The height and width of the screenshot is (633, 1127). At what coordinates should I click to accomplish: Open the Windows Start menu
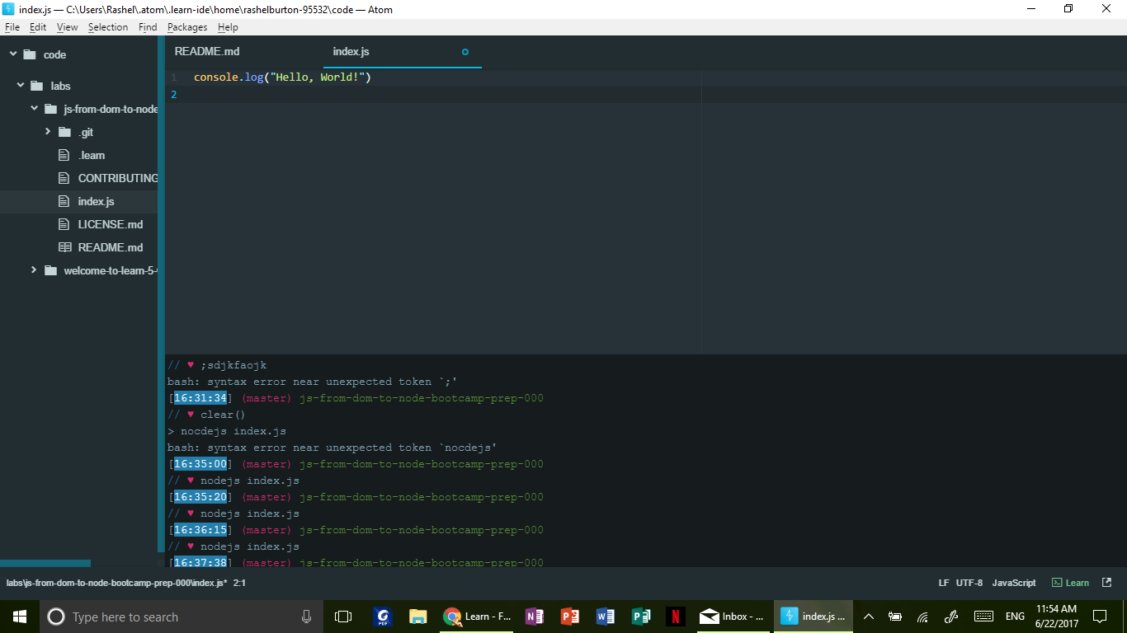coord(20,617)
